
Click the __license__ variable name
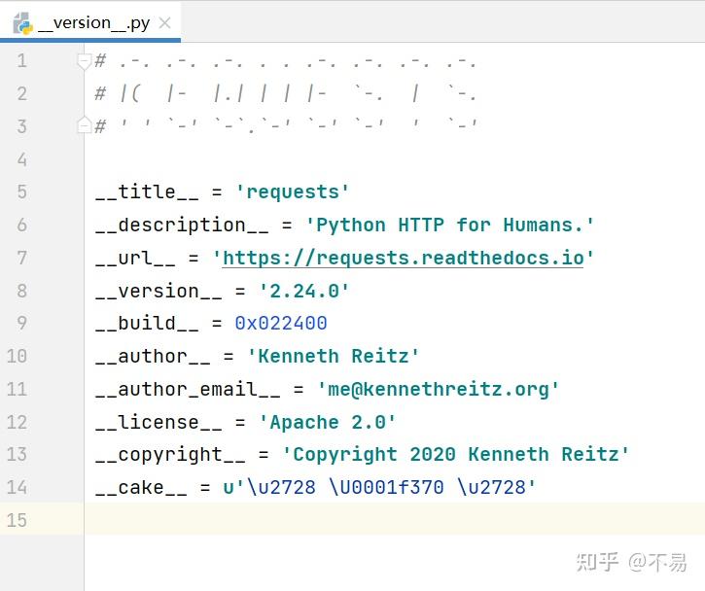pos(159,423)
